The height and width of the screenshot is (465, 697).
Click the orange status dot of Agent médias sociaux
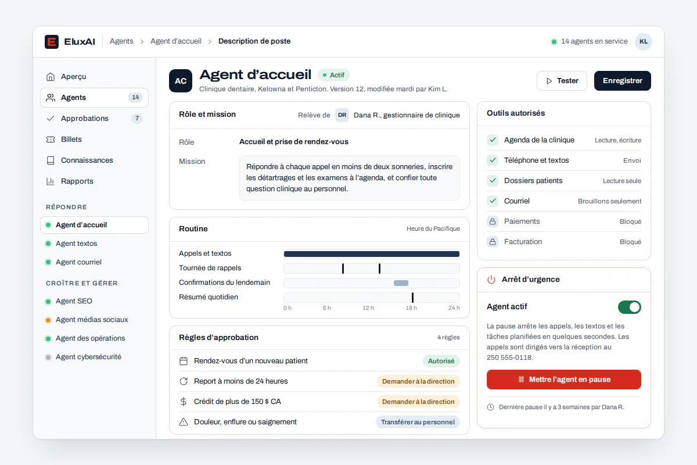48,320
